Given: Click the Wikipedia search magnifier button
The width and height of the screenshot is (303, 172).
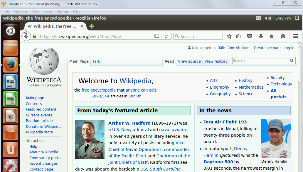Looking at the screenshot, I should coord(292,61).
